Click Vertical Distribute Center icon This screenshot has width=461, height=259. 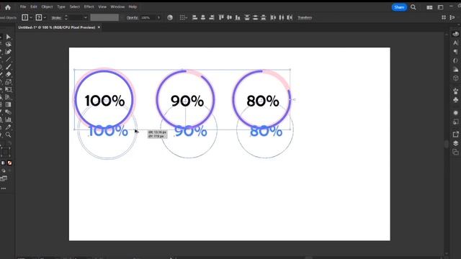[255, 17]
